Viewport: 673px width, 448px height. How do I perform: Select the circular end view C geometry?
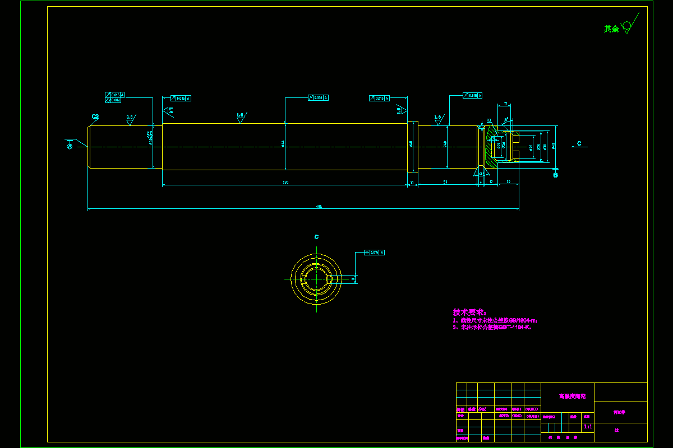coord(316,278)
